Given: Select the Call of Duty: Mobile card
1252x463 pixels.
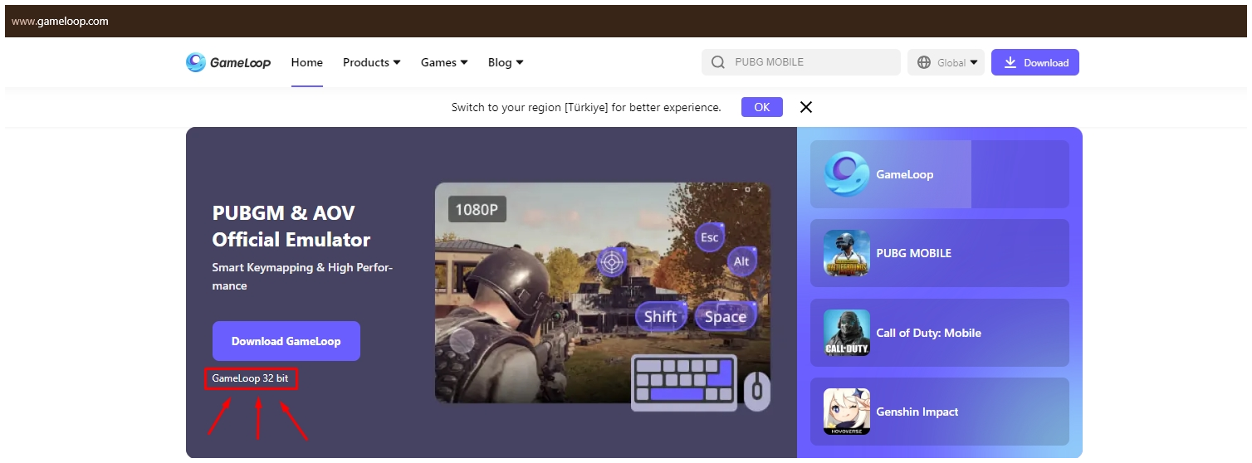Looking at the screenshot, I should (x=940, y=333).
